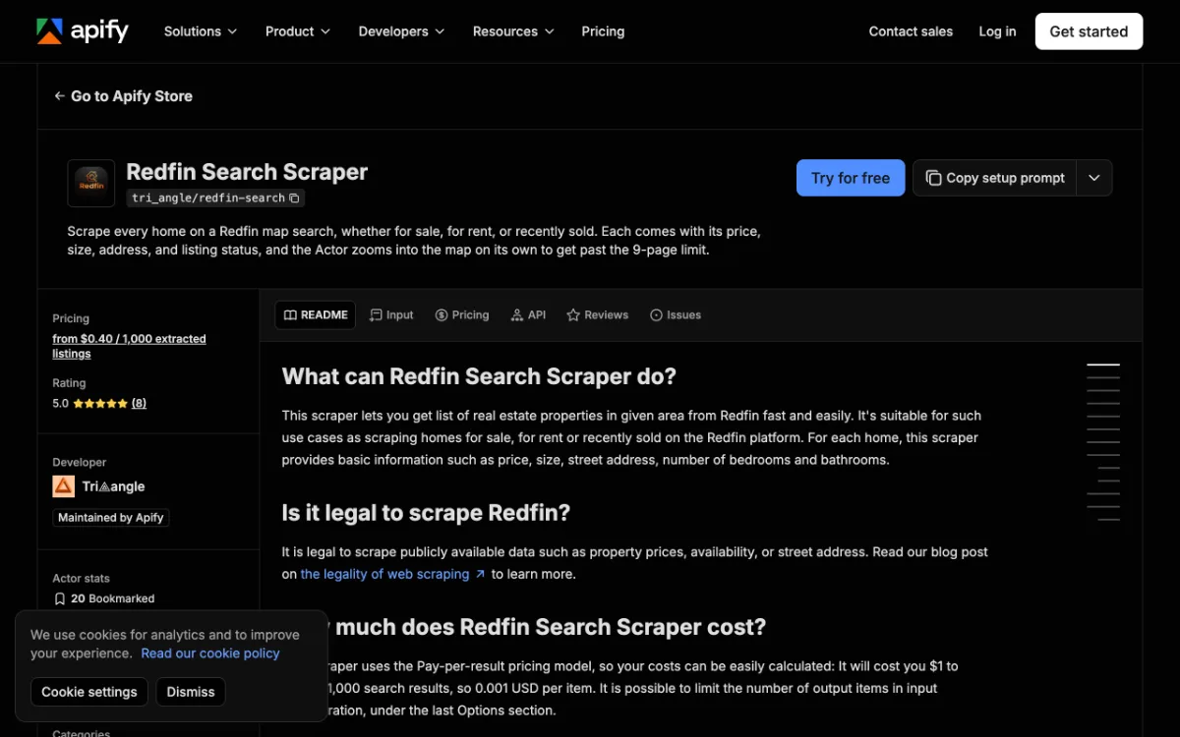The height and width of the screenshot is (737, 1180).
Task: Click the bookmark icon beside 20 Bookmarked
Action: [x=60, y=598]
